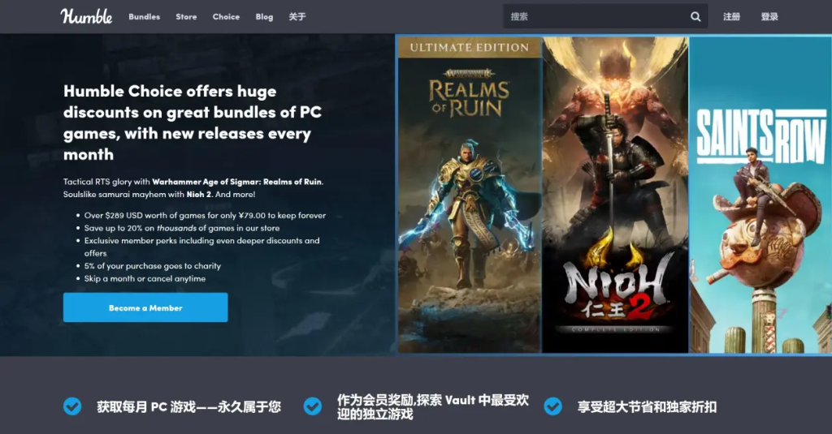Screen dimensions: 832x434
Task: Open the Store menu
Action: tap(186, 16)
